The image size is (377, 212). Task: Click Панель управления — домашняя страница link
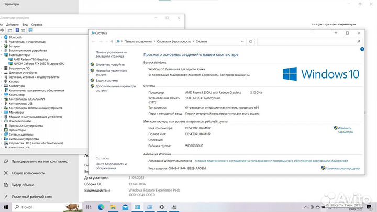112,54
